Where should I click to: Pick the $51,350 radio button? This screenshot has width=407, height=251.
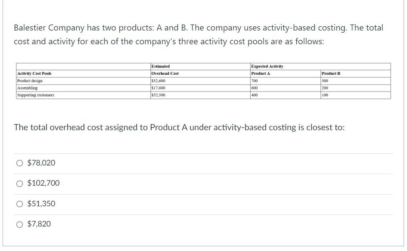point(19,204)
